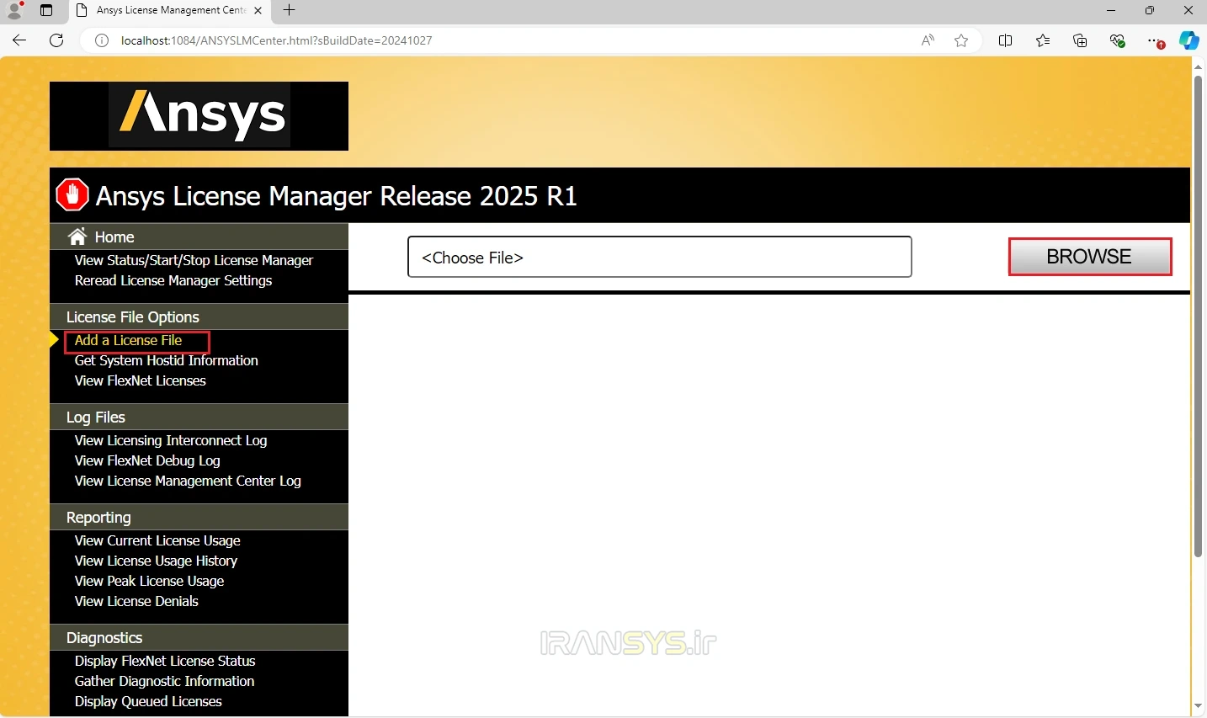Click the browser back arrow

[19, 40]
